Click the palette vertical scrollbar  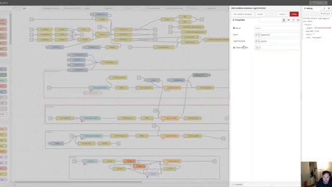point(10,29)
